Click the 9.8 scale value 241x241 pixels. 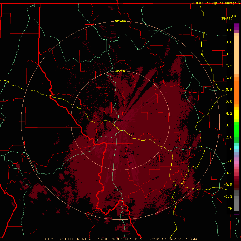(229, 30)
